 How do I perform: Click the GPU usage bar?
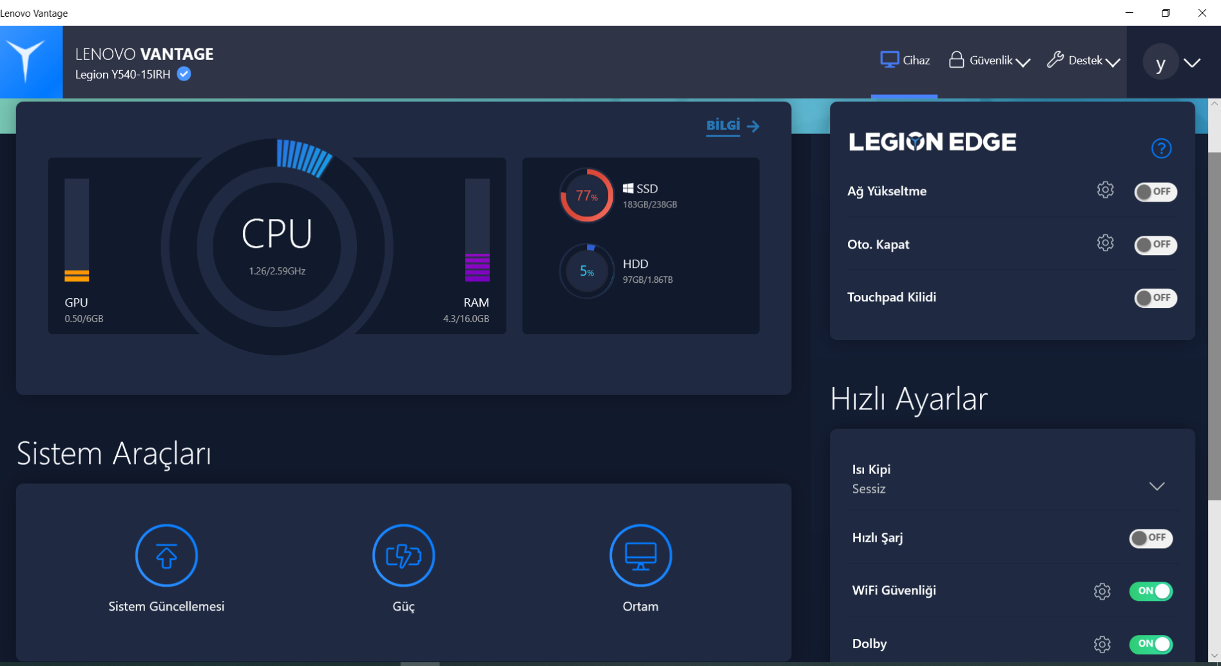[77, 231]
